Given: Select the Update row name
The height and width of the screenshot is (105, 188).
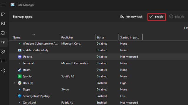Looking at the screenshot, I should point(27,57).
